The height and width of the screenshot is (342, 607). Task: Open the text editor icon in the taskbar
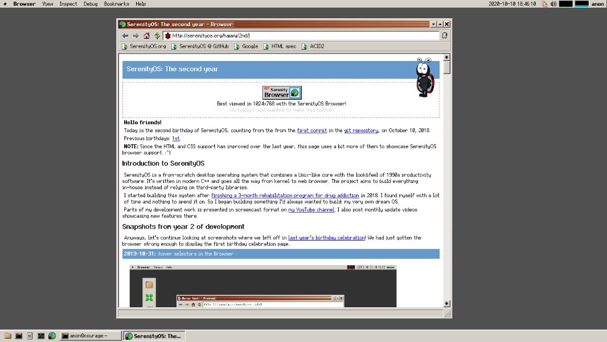(30, 336)
